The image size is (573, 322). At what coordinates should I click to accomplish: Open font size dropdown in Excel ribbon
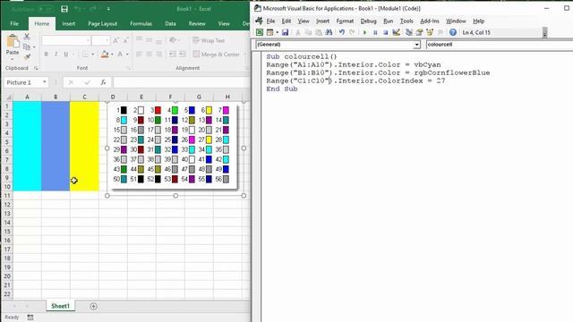107,40
